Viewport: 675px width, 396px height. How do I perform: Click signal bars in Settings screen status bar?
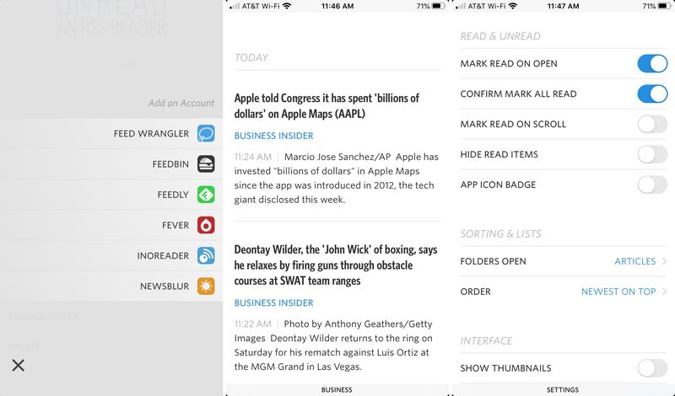pyautogui.click(x=460, y=7)
